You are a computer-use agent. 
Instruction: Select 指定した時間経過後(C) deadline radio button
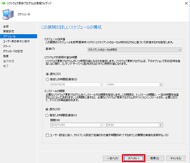(47, 115)
